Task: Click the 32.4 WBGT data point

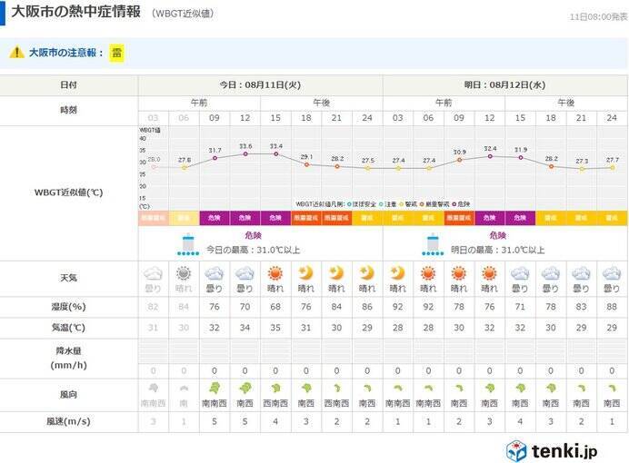Action: 490,156
